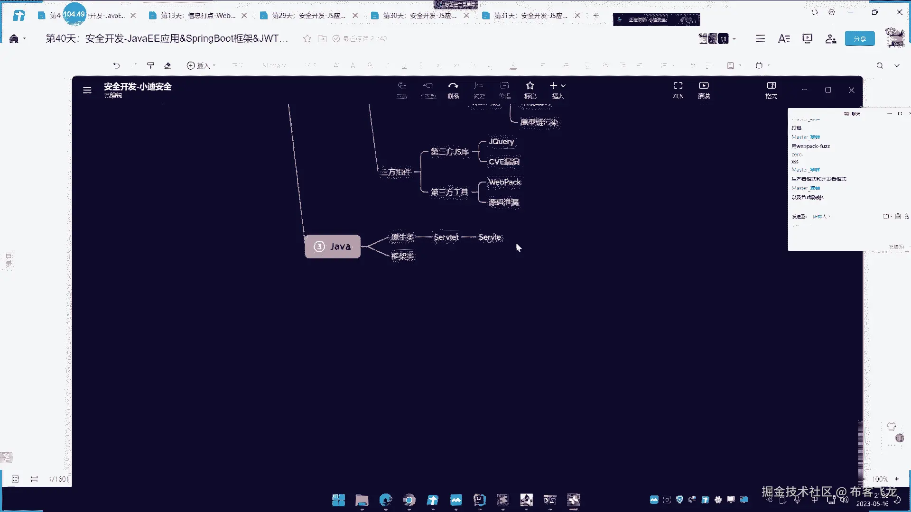Click the zoom-in plus next to 100%
Image resolution: width=911 pixels, height=512 pixels.
897,479
